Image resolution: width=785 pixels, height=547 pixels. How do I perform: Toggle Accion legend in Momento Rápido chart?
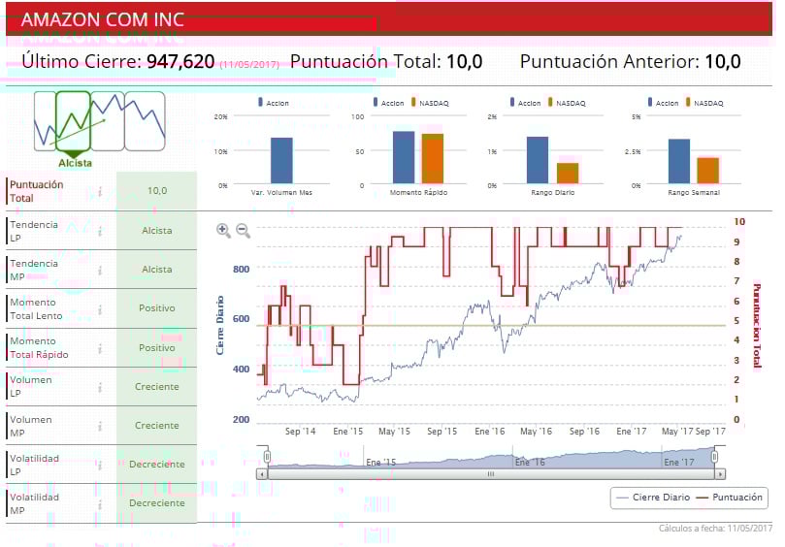point(388,103)
